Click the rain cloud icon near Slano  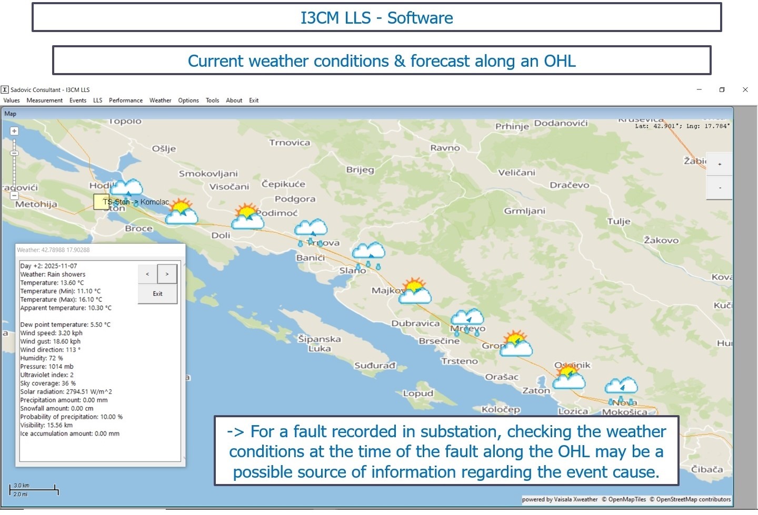pos(368,253)
